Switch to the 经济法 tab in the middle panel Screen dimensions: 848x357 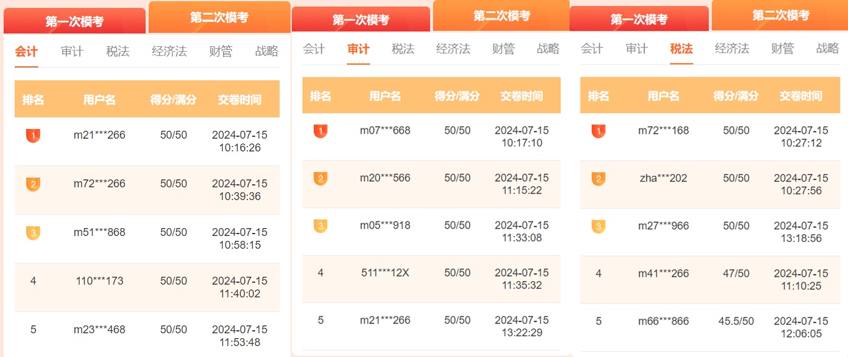pos(454,49)
